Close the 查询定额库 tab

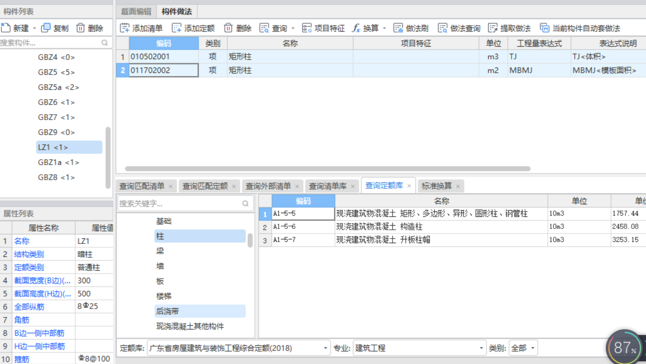409,186
